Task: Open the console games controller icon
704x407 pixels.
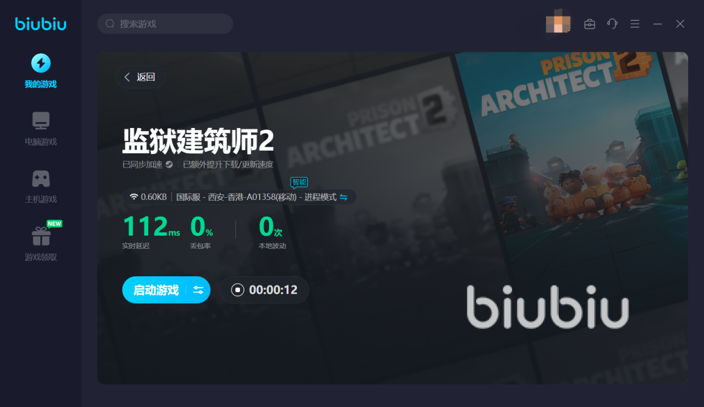Action: point(41,179)
